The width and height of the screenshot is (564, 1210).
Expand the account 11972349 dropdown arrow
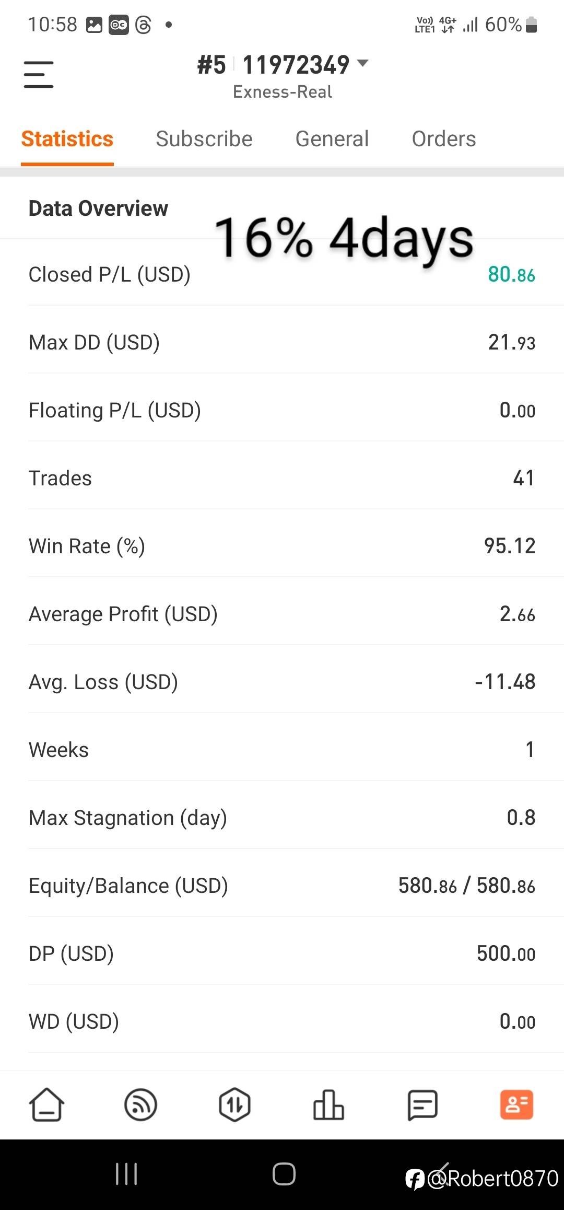point(362,64)
